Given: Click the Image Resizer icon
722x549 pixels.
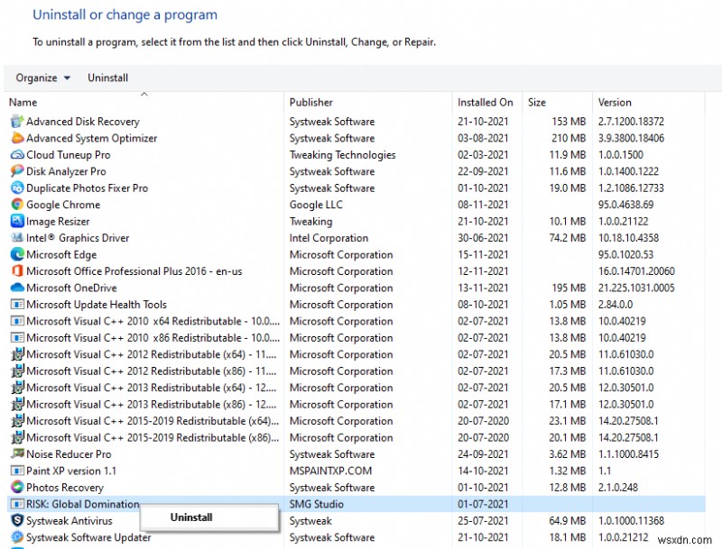Looking at the screenshot, I should (17, 221).
